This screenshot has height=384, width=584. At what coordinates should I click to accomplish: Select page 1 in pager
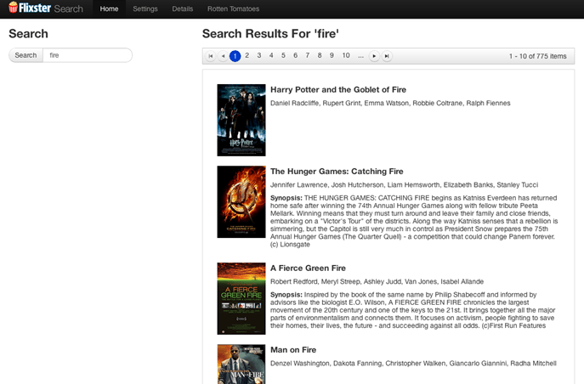(x=235, y=56)
